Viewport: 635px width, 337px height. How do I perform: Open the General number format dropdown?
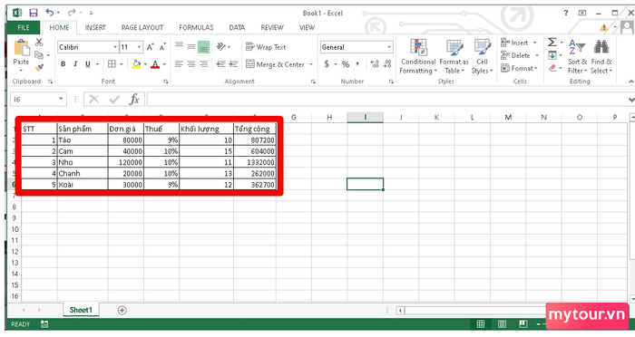pyautogui.click(x=389, y=47)
